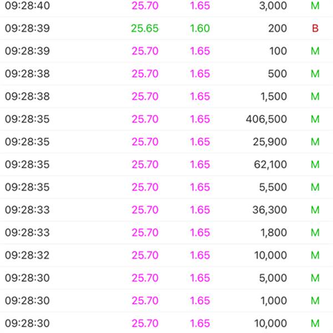Click the 25.70 price on the 406,500 row
333x333 pixels.
pyautogui.click(x=145, y=119)
